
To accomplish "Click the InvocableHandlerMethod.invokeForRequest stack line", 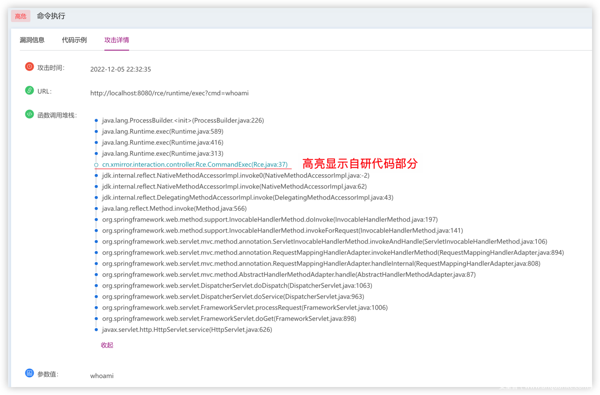I will (282, 230).
